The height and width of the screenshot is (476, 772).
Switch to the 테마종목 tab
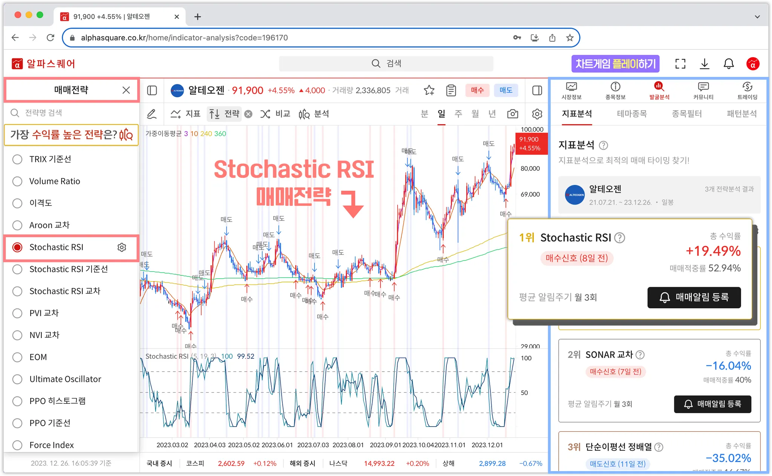click(631, 114)
